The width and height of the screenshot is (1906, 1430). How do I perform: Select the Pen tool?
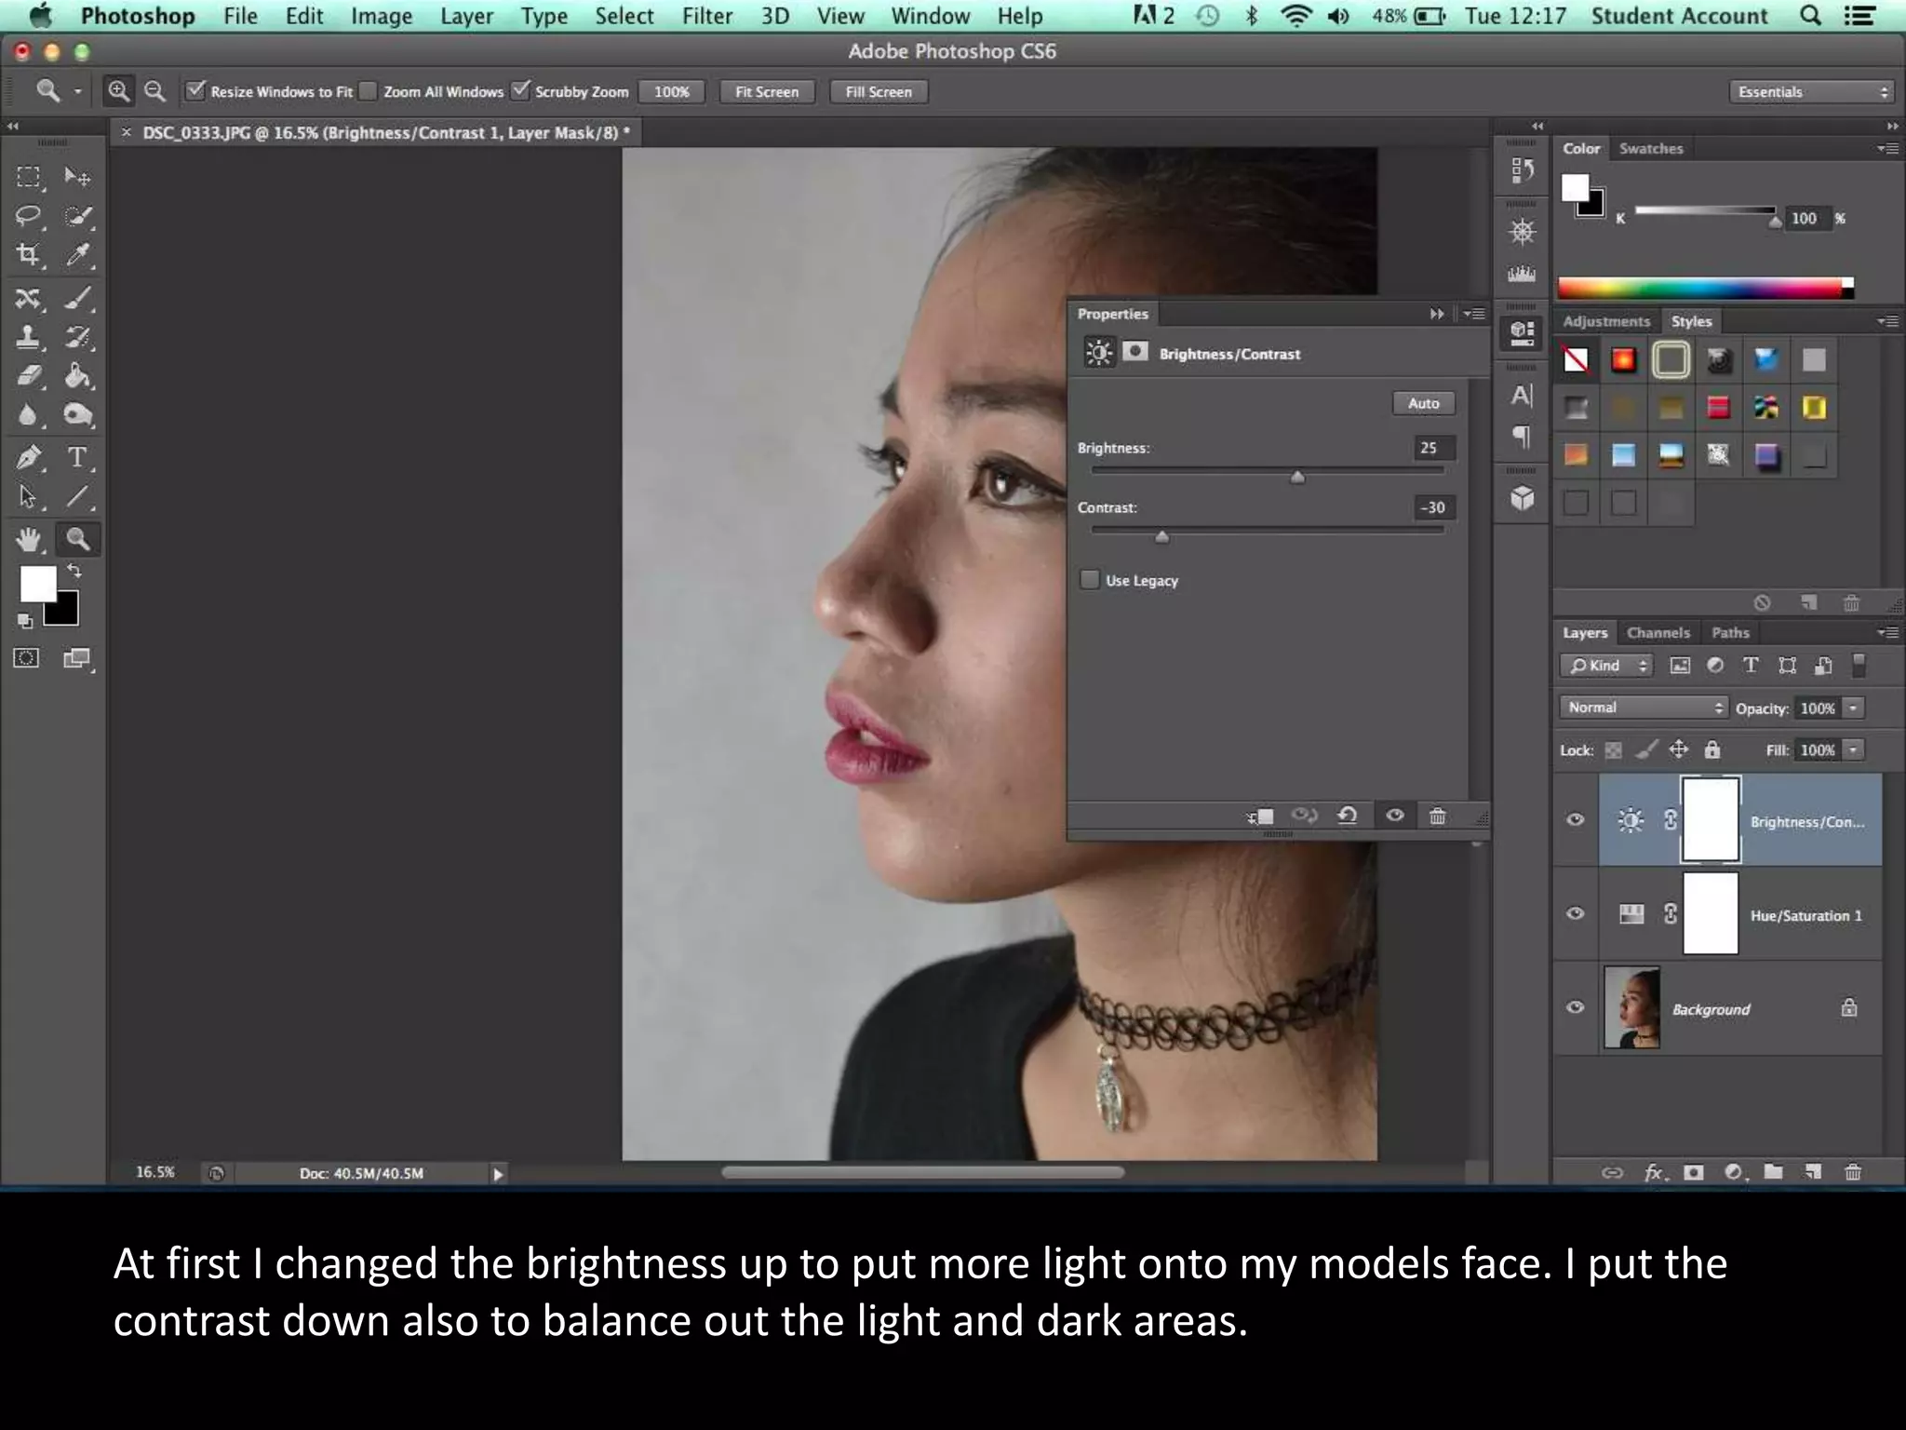28,457
